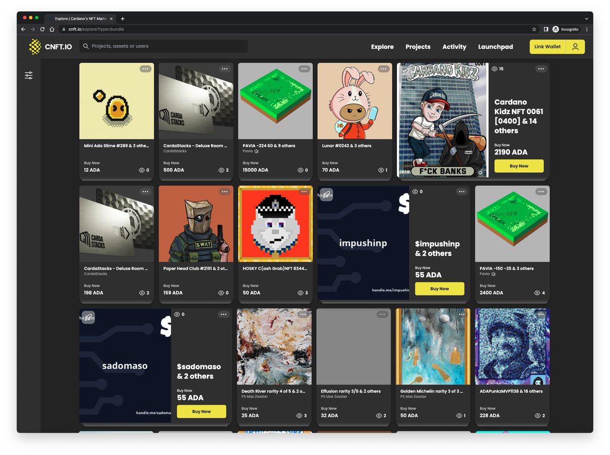Open the Paper Head Club #2191 thumbnail

(x=196, y=224)
